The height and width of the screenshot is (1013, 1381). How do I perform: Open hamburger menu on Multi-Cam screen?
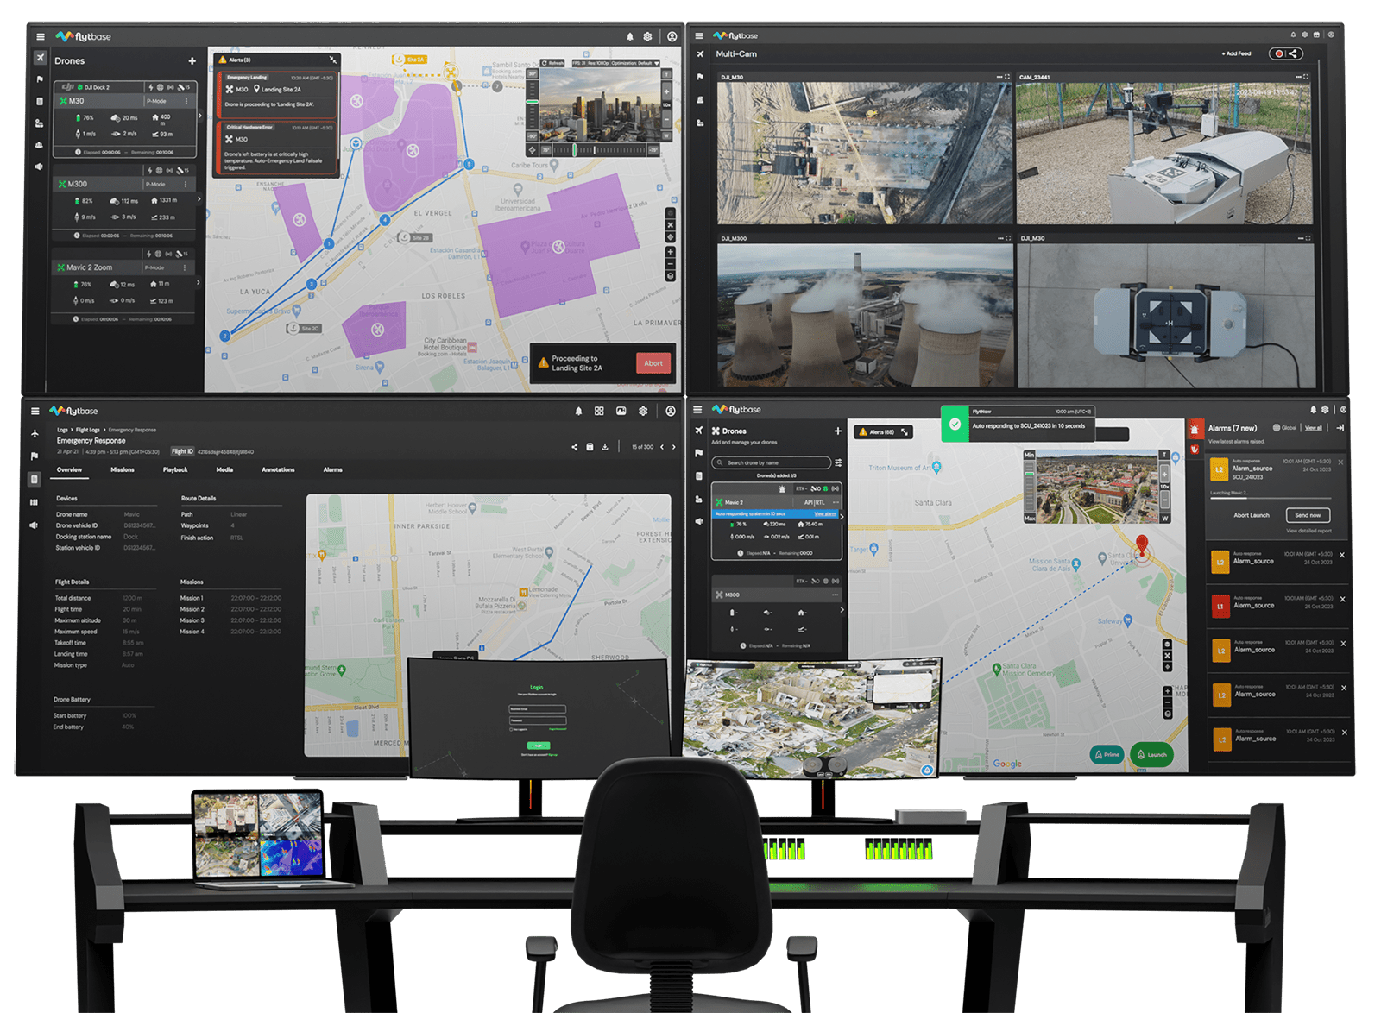699,35
